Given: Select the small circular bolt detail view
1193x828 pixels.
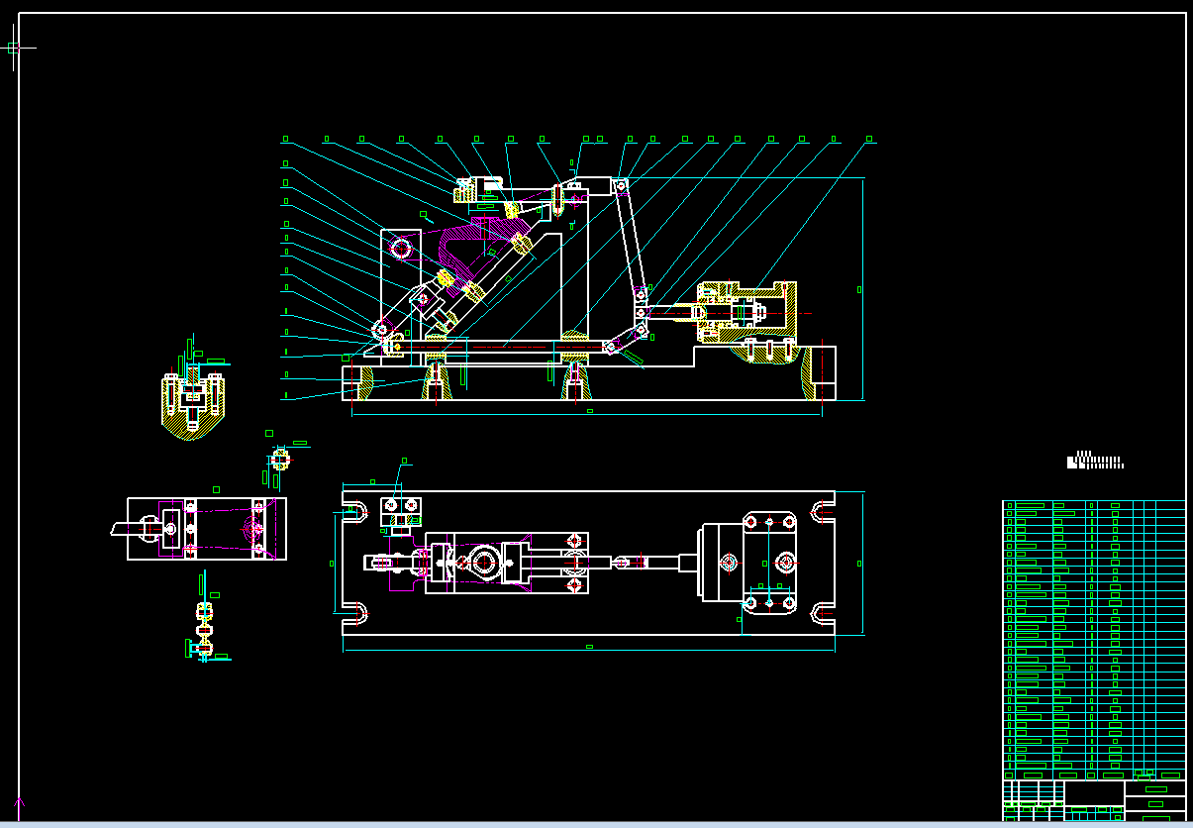Looking at the screenshot, I should click(280, 460).
